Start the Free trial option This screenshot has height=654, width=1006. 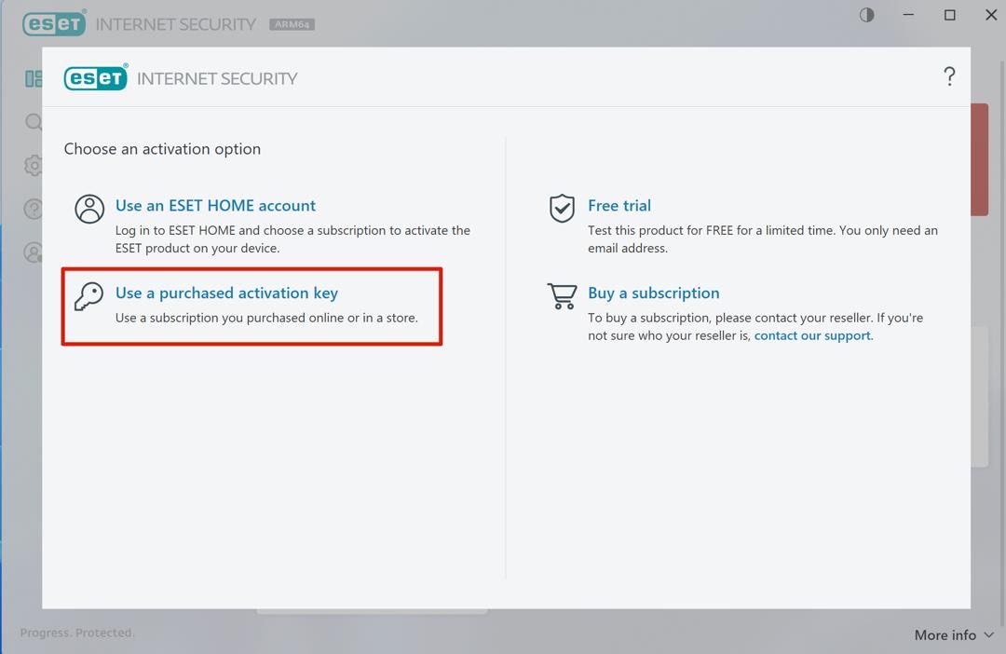619,205
